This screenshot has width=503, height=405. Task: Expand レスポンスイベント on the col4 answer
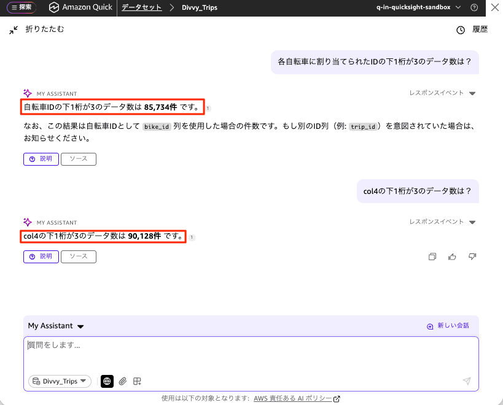(x=442, y=222)
